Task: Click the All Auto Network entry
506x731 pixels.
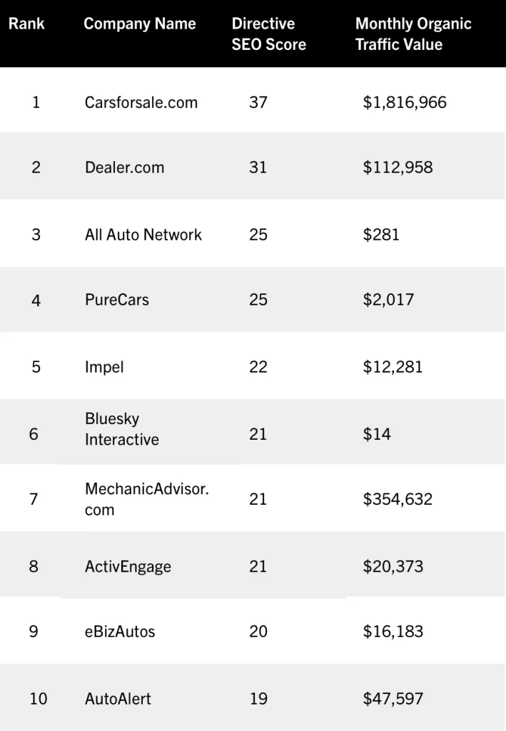Action: coord(143,234)
